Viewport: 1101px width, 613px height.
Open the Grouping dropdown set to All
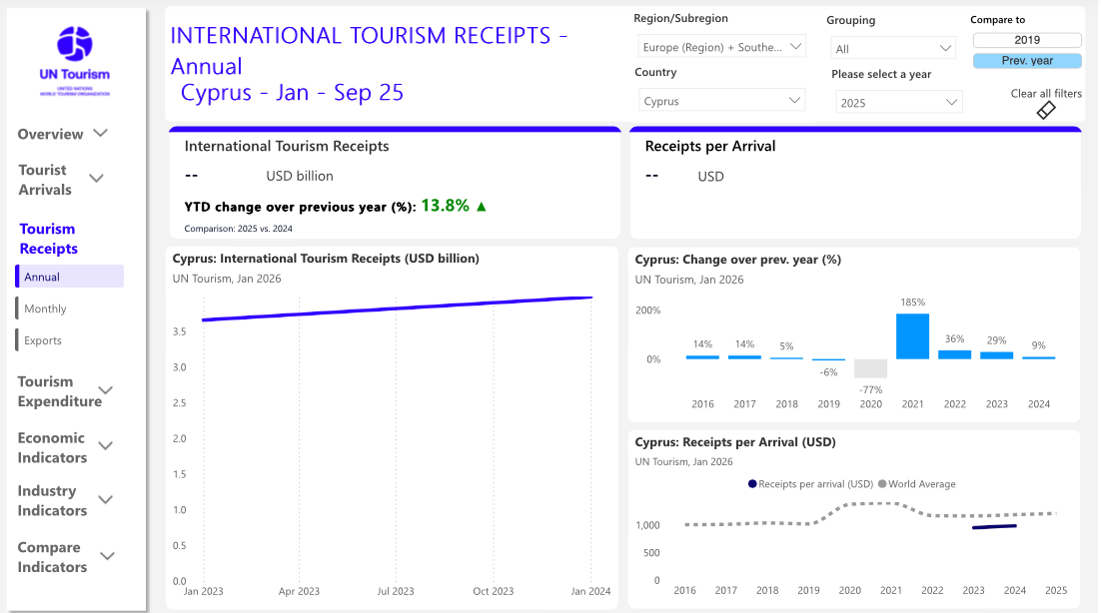point(894,49)
